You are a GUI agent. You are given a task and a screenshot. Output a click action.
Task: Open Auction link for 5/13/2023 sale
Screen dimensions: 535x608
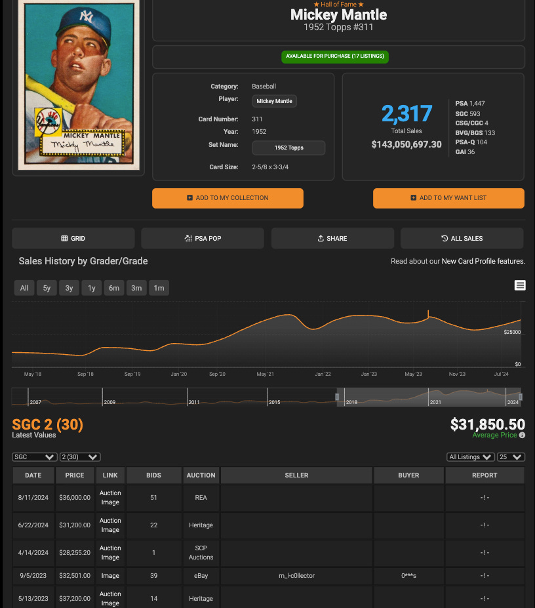pyautogui.click(x=110, y=594)
